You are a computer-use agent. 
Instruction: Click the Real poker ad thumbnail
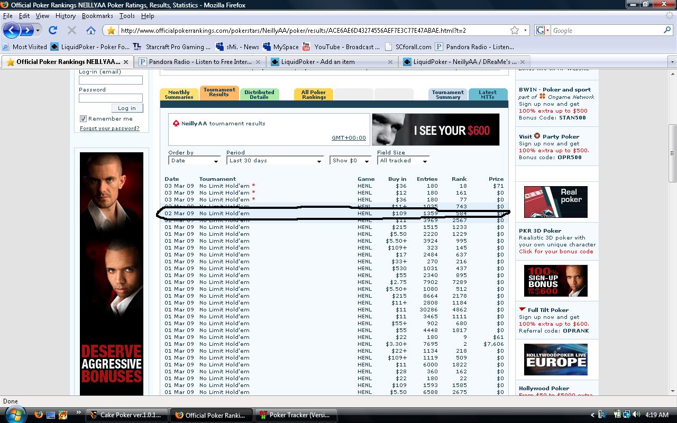(555, 201)
